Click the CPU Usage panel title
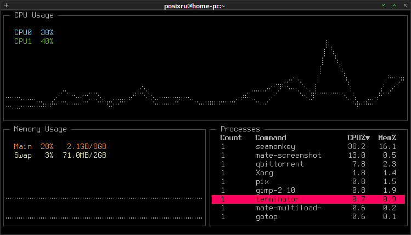 (x=34, y=15)
